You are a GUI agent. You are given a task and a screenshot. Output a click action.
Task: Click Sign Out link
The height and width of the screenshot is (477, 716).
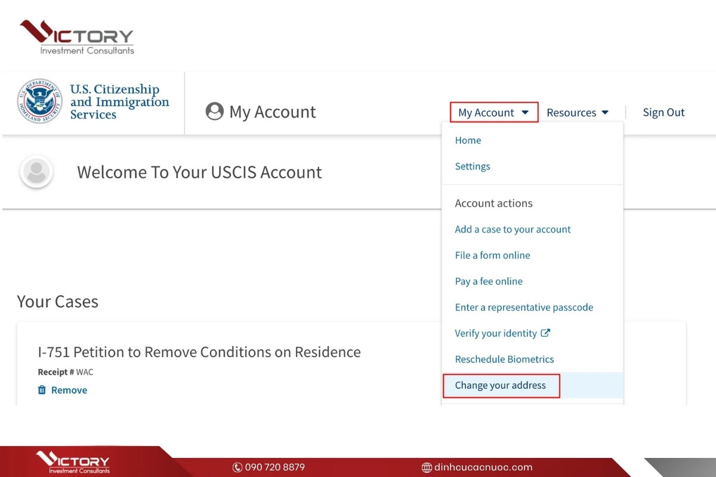pos(663,112)
